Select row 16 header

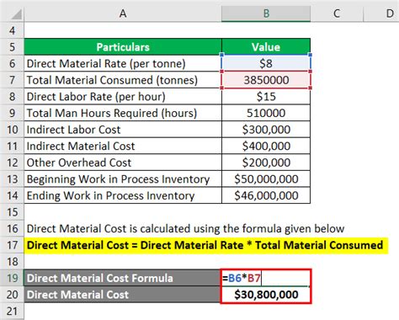(12, 229)
